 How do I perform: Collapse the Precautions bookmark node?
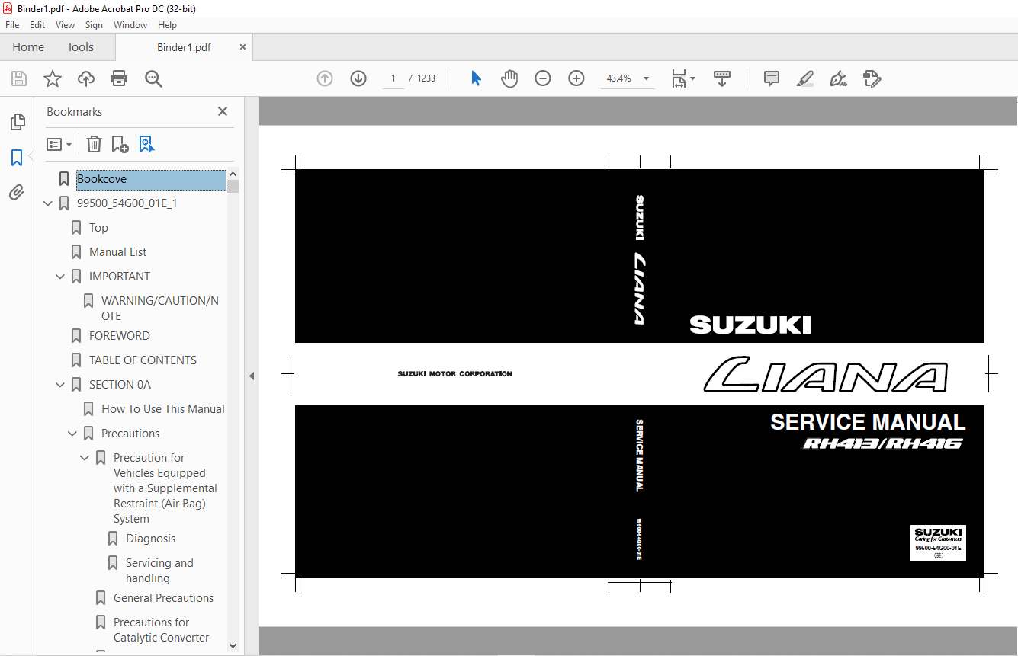tap(72, 434)
